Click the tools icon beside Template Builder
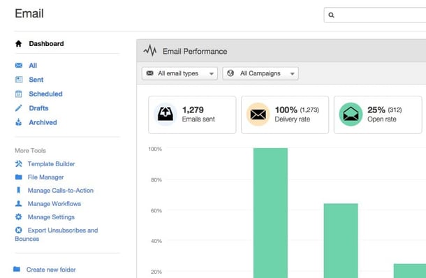Screen dimensions: 426x278 18,163
